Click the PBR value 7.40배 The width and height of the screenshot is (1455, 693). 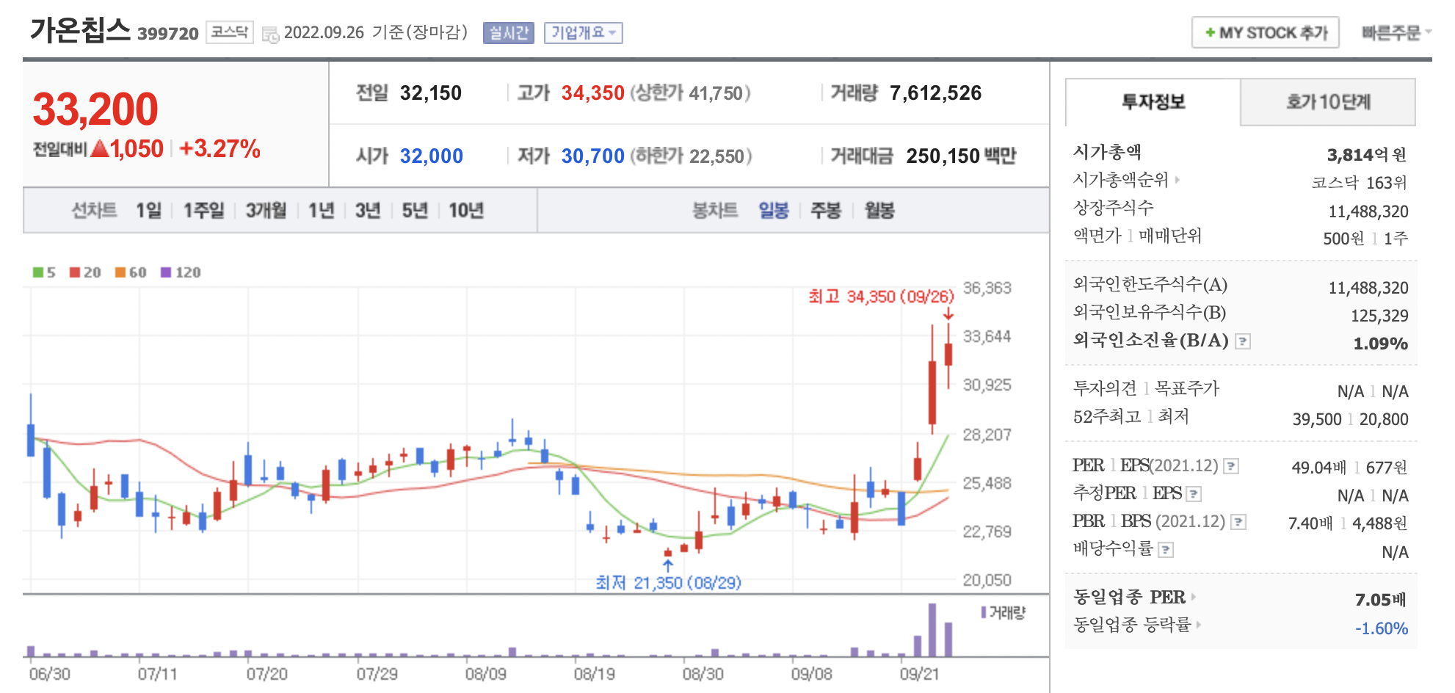click(1310, 523)
